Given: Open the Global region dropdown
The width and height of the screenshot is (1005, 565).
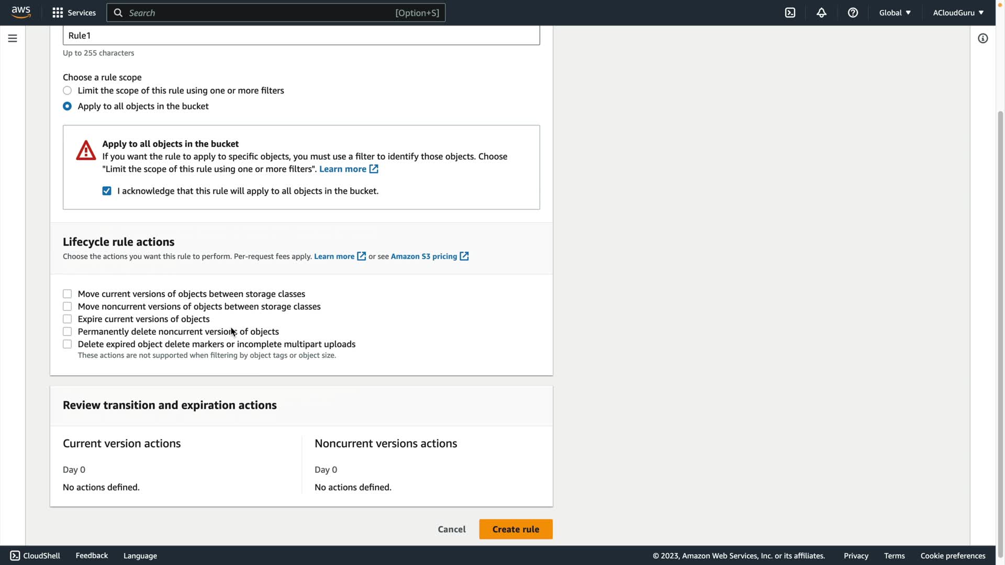Looking at the screenshot, I should click(x=895, y=13).
